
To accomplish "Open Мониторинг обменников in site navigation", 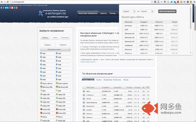I will pos(88,13).
